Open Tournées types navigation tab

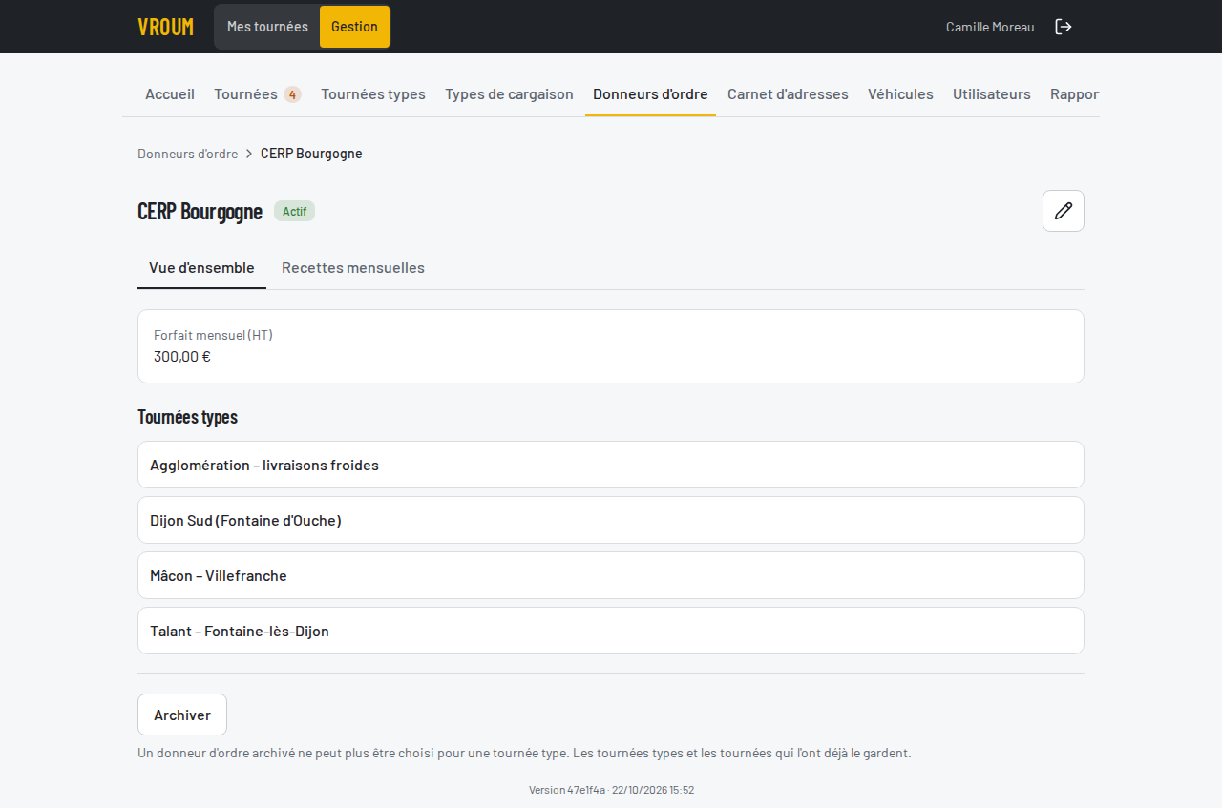click(x=373, y=94)
